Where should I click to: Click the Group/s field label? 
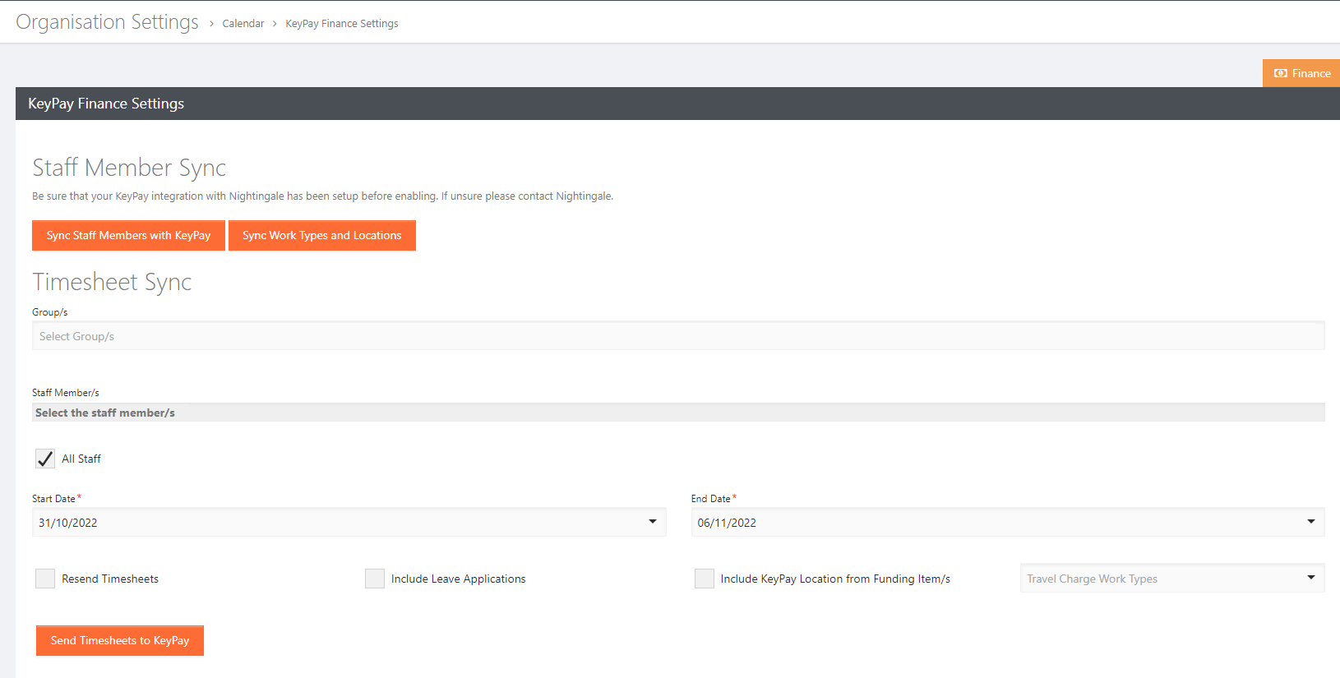coord(50,312)
